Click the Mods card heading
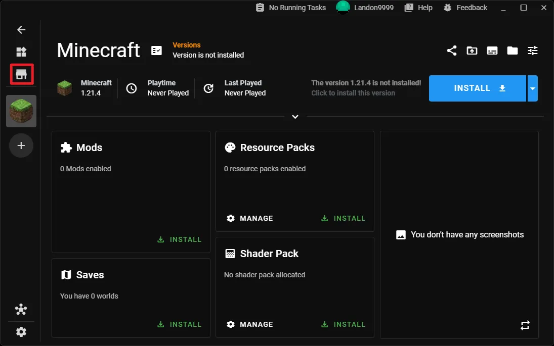Viewport: 554px width, 346px height. coord(89,147)
